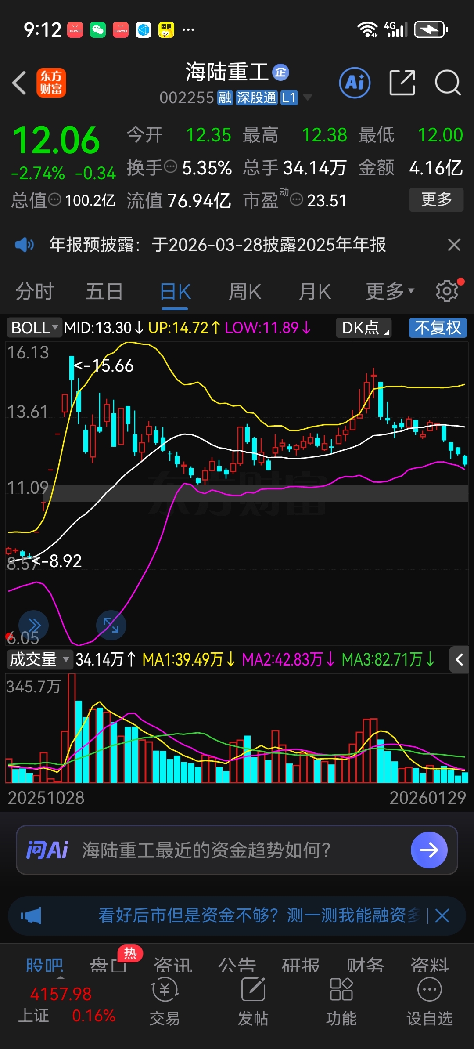Tap the WiFi status icon
Viewport: 474px width, 1049px height.
point(367,30)
